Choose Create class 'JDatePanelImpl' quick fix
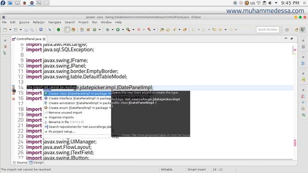 click(x=77, y=94)
